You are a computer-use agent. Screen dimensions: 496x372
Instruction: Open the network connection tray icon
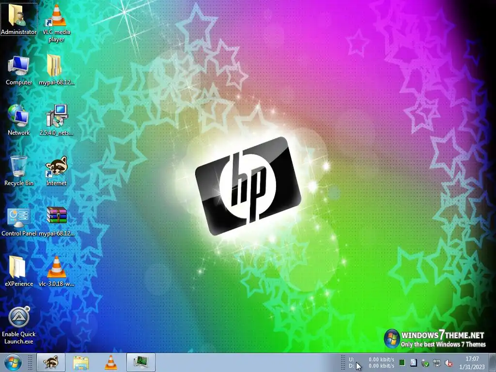436,363
